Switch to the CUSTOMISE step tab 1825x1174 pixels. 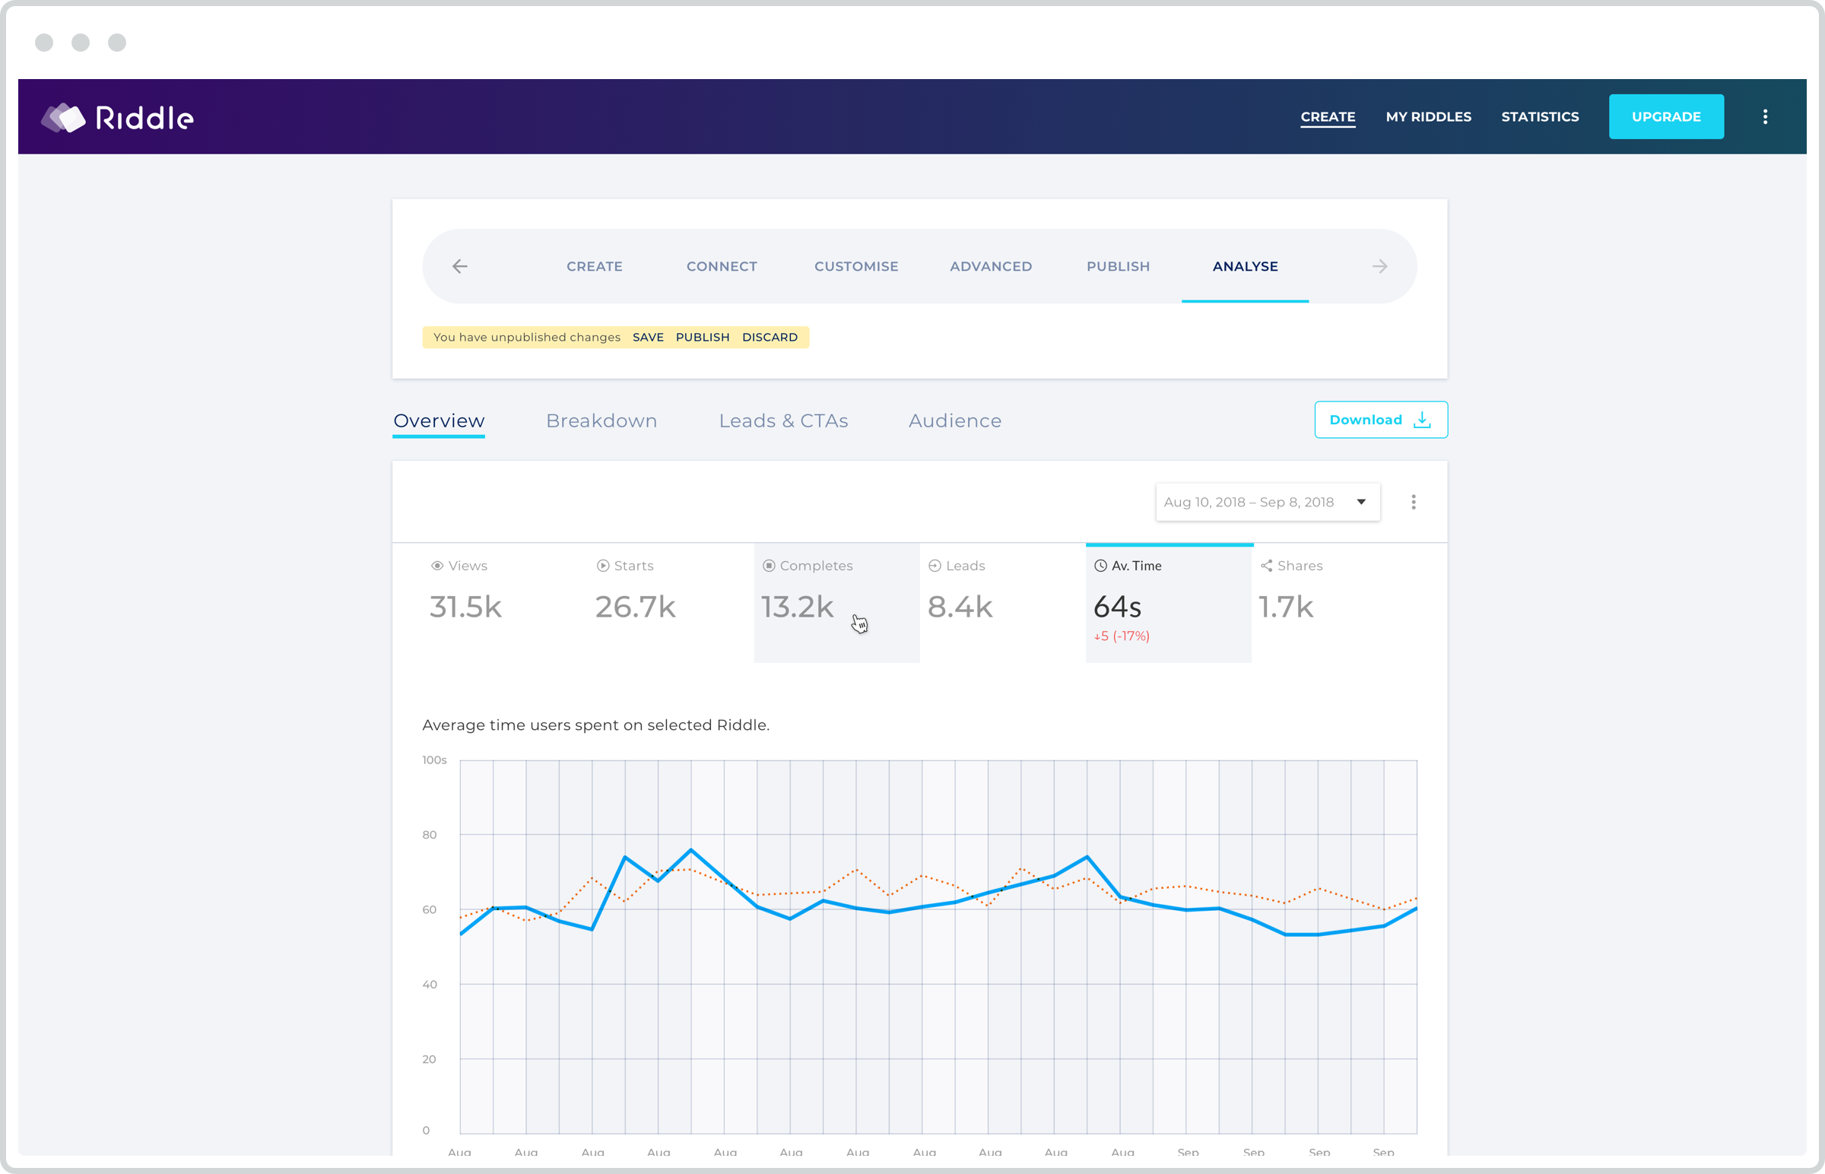(856, 266)
